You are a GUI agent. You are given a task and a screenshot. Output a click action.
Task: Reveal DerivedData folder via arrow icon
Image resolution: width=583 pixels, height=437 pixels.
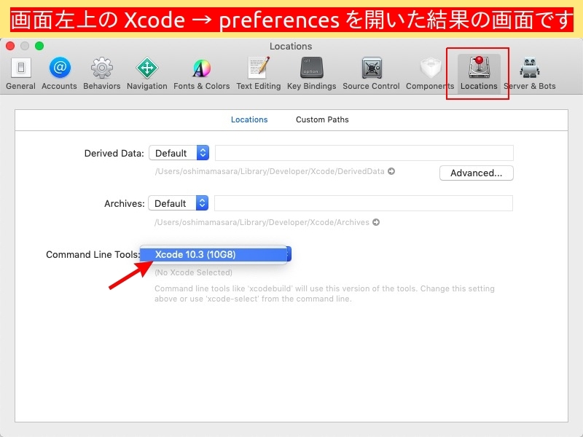point(391,171)
